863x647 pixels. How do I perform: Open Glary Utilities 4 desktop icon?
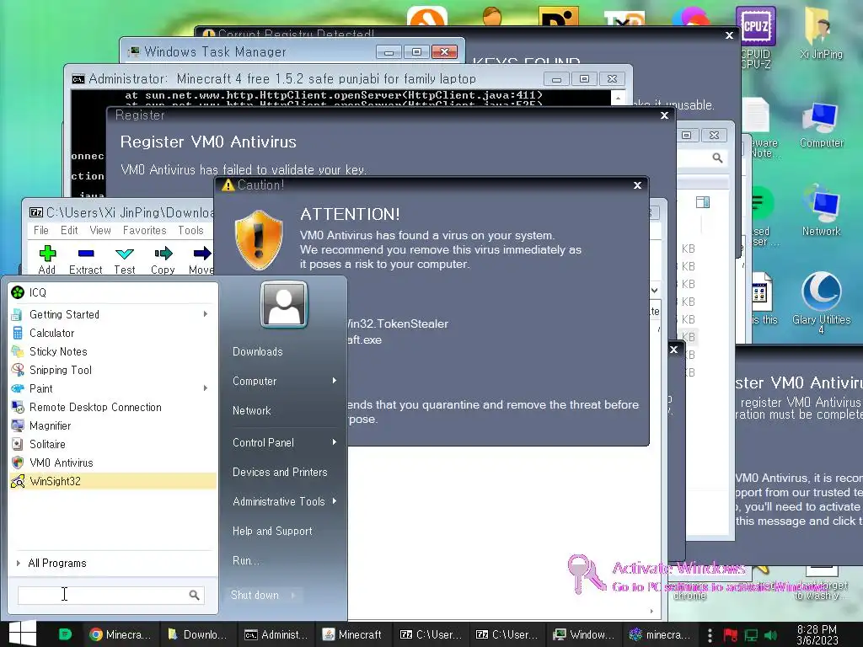pyautogui.click(x=821, y=302)
